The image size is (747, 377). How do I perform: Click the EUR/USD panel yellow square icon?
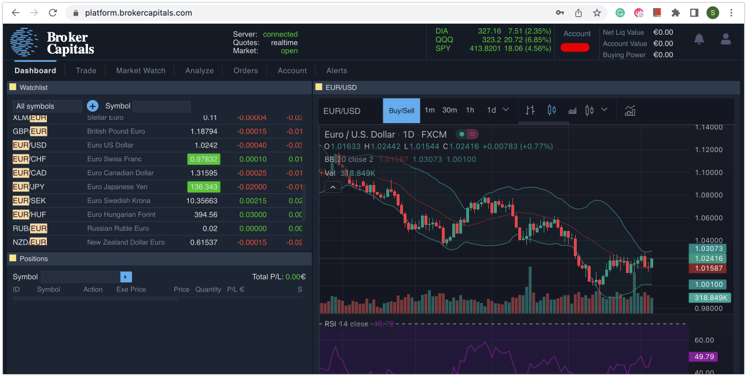[x=318, y=87]
